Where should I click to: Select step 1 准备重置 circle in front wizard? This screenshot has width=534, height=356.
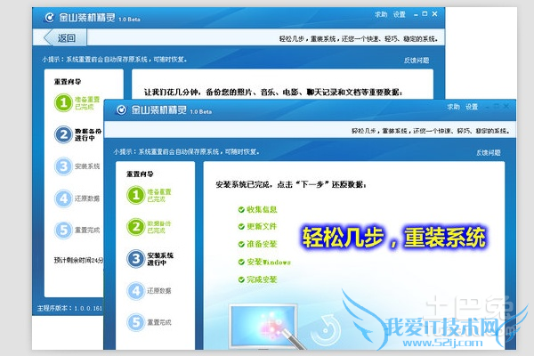[136, 195]
